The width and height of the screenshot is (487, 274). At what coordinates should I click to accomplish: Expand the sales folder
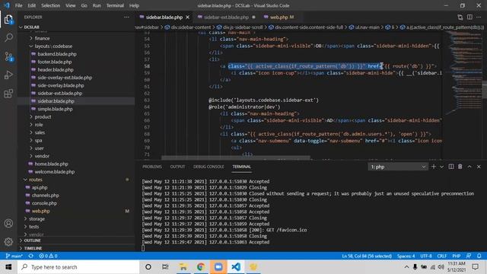pos(40,132)
